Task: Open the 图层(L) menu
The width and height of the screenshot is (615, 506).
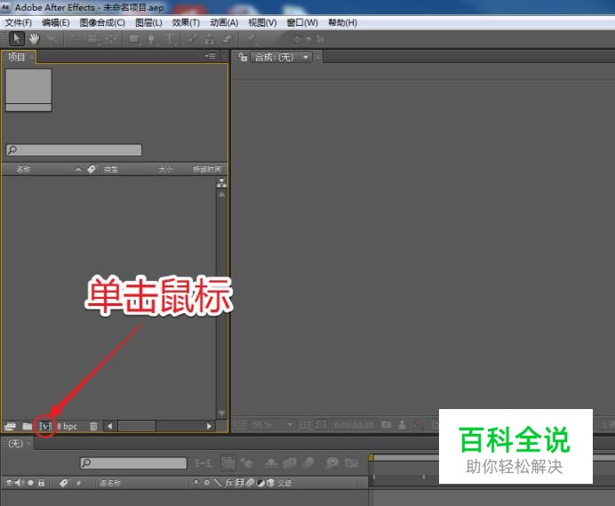Action: [148, 23]
